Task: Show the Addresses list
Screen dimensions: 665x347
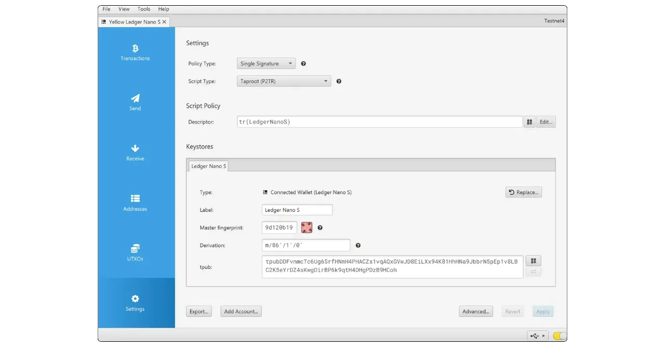Action: click(x=135, y=203)
